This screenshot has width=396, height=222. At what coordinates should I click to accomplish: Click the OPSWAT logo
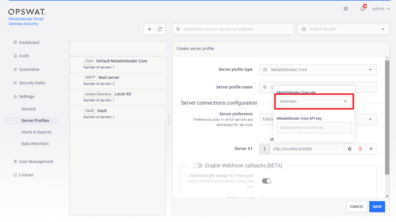[x=27, y=12]
